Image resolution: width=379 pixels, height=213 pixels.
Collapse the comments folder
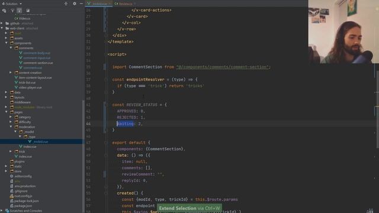tap(11, 48)
